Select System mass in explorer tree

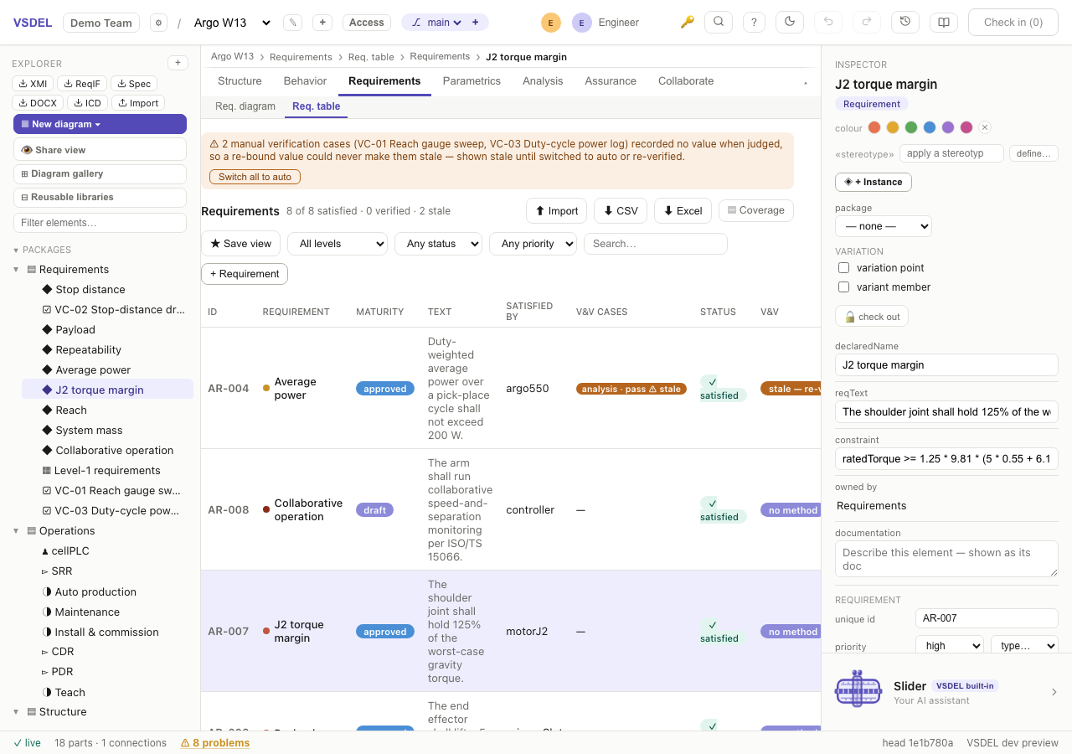pos(89,431)
